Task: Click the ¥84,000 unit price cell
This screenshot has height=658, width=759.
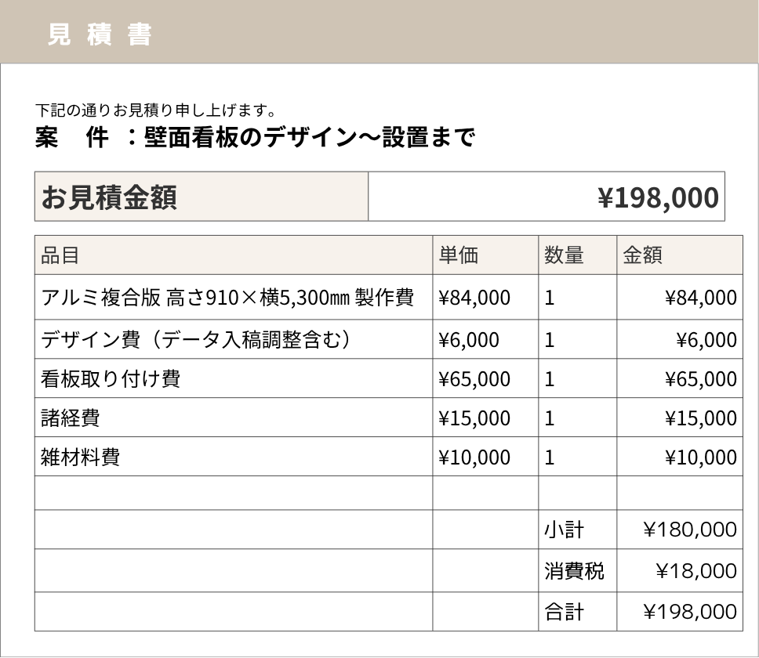Action: tap(474, 298)
